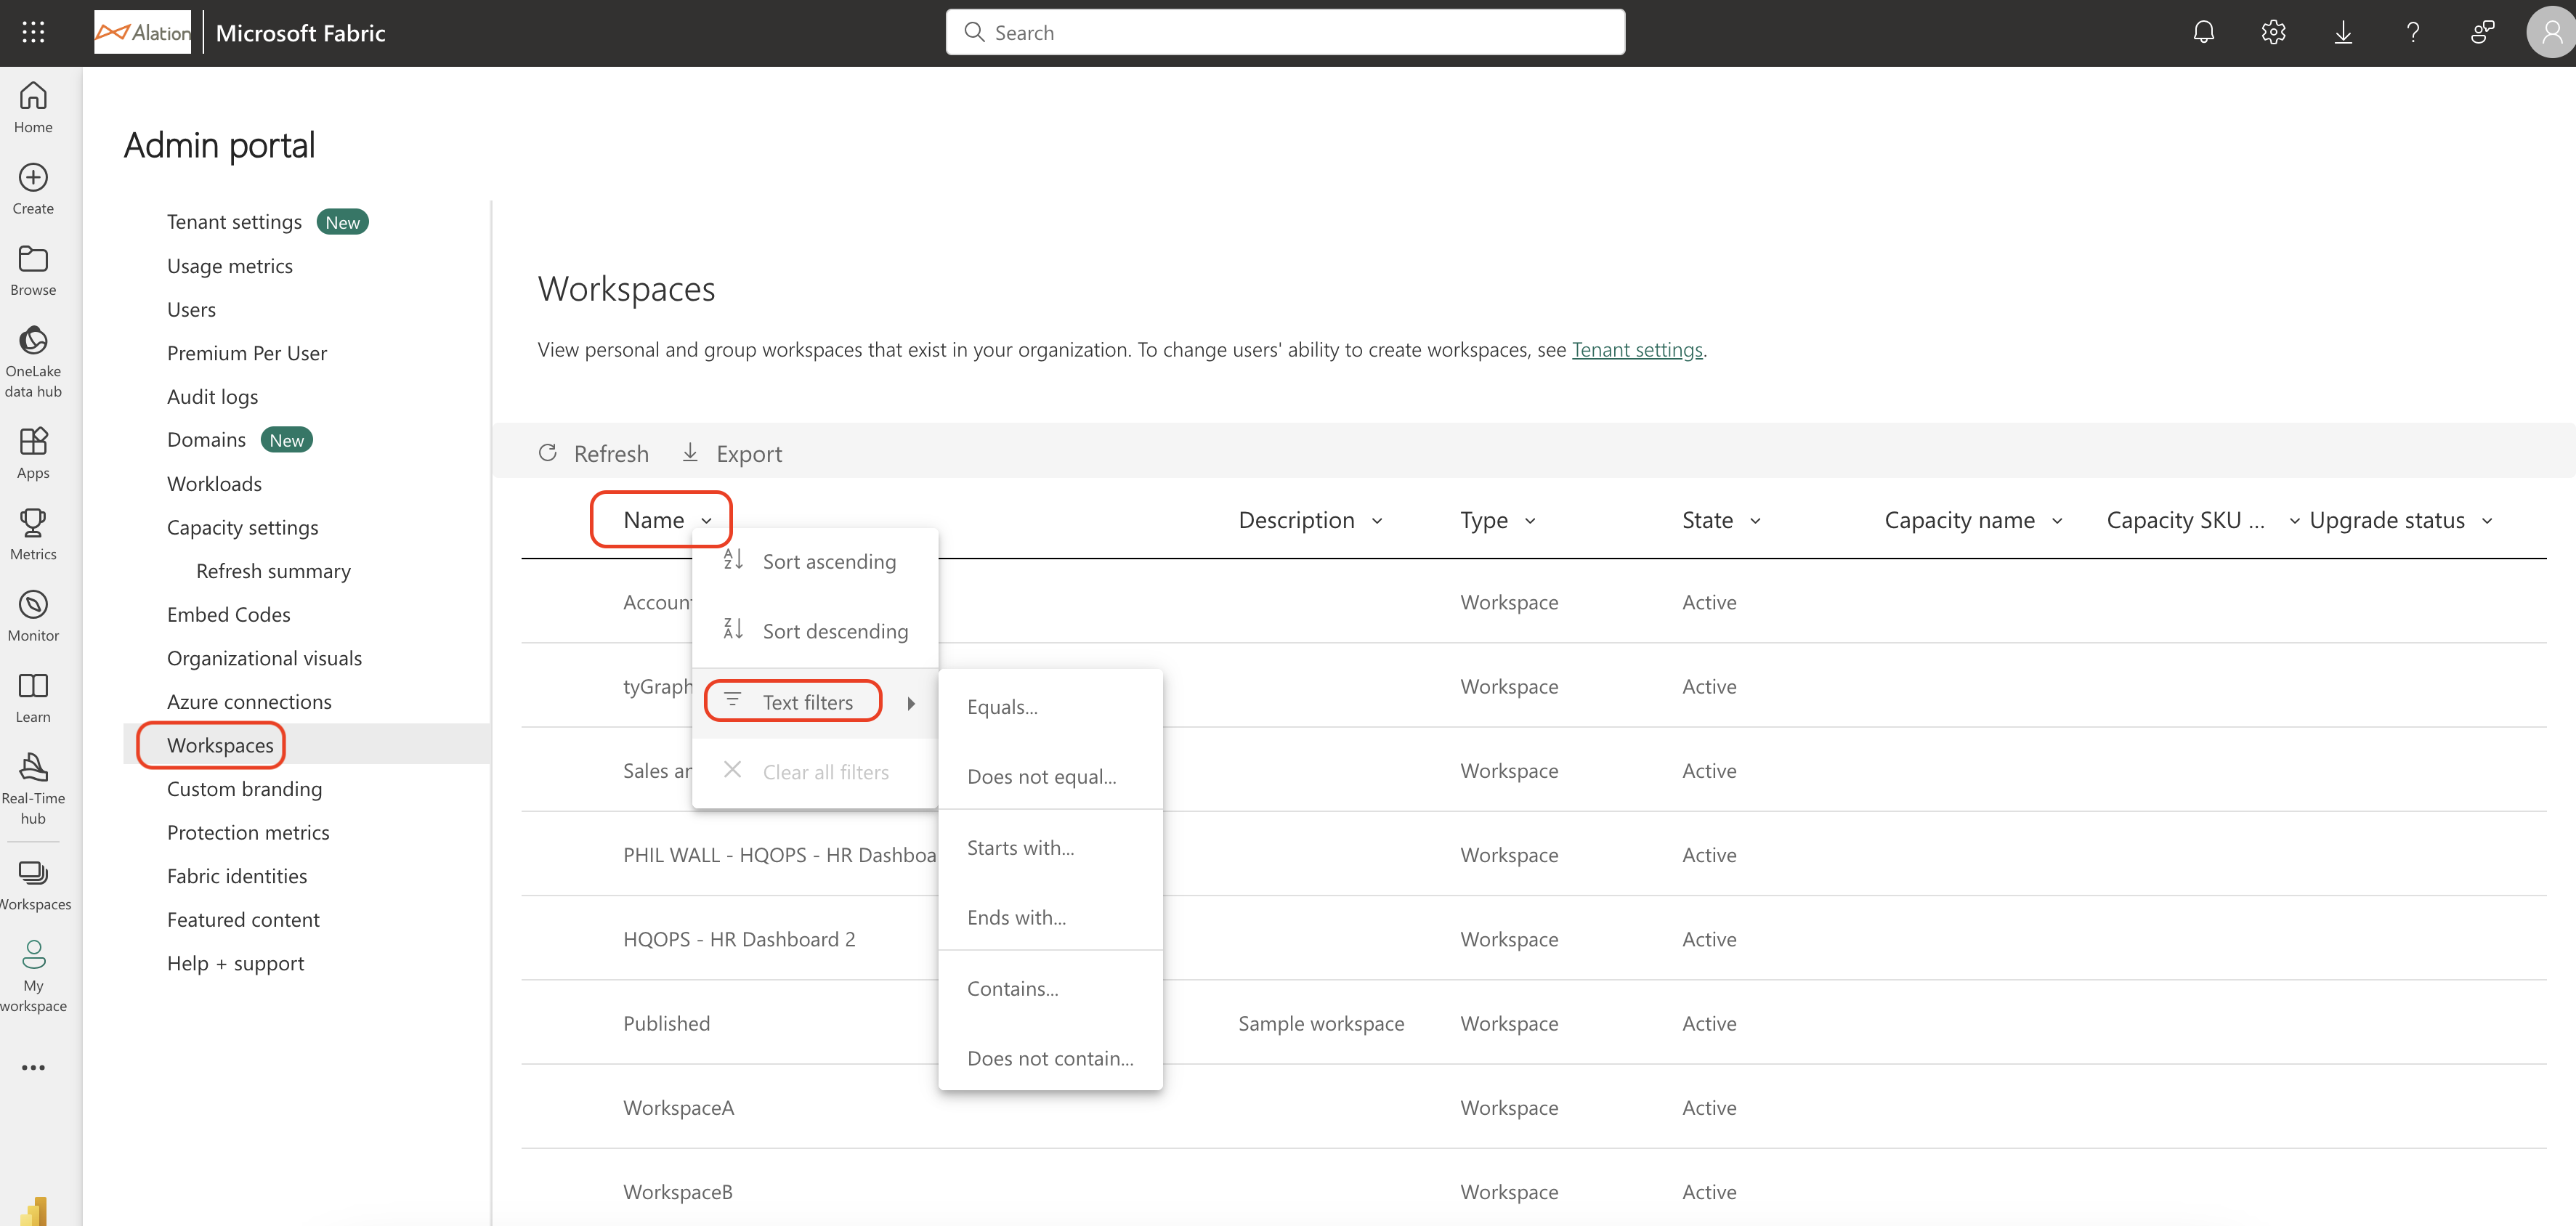Open Metrics in the left rail
Image resolution: width=2576 pixels, height=1226 pixels.
[x=33, y=534]
